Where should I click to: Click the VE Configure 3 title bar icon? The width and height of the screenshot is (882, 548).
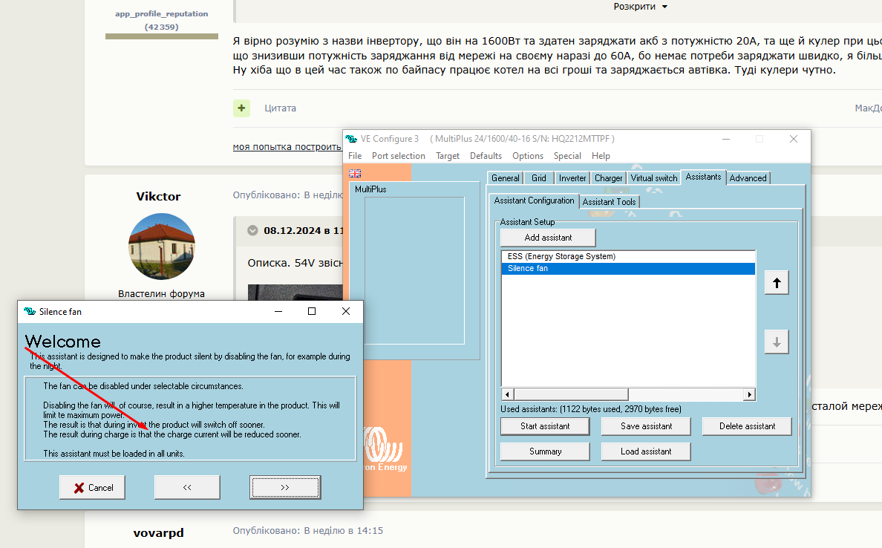pyautogui.click(x=352, y=138)
